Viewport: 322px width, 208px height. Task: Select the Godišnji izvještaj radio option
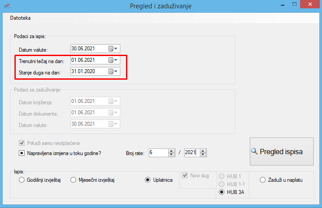click(21, 180)
